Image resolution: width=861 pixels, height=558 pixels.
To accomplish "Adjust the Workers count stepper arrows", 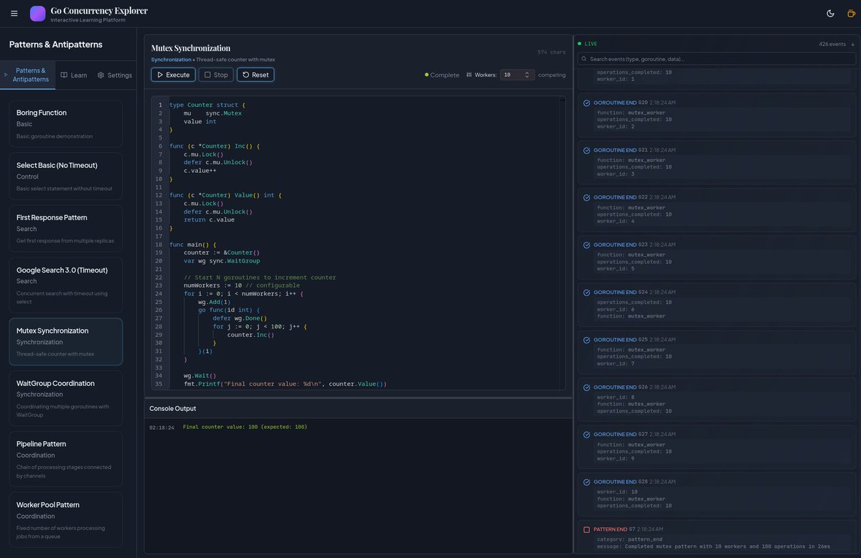I will tap(527, 75).
